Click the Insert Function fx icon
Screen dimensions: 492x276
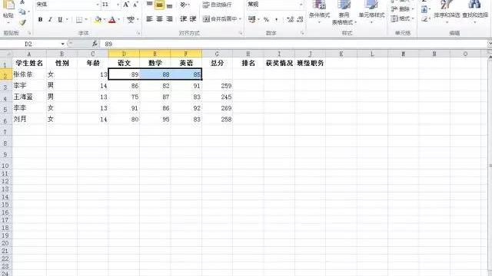click(95, 44)
